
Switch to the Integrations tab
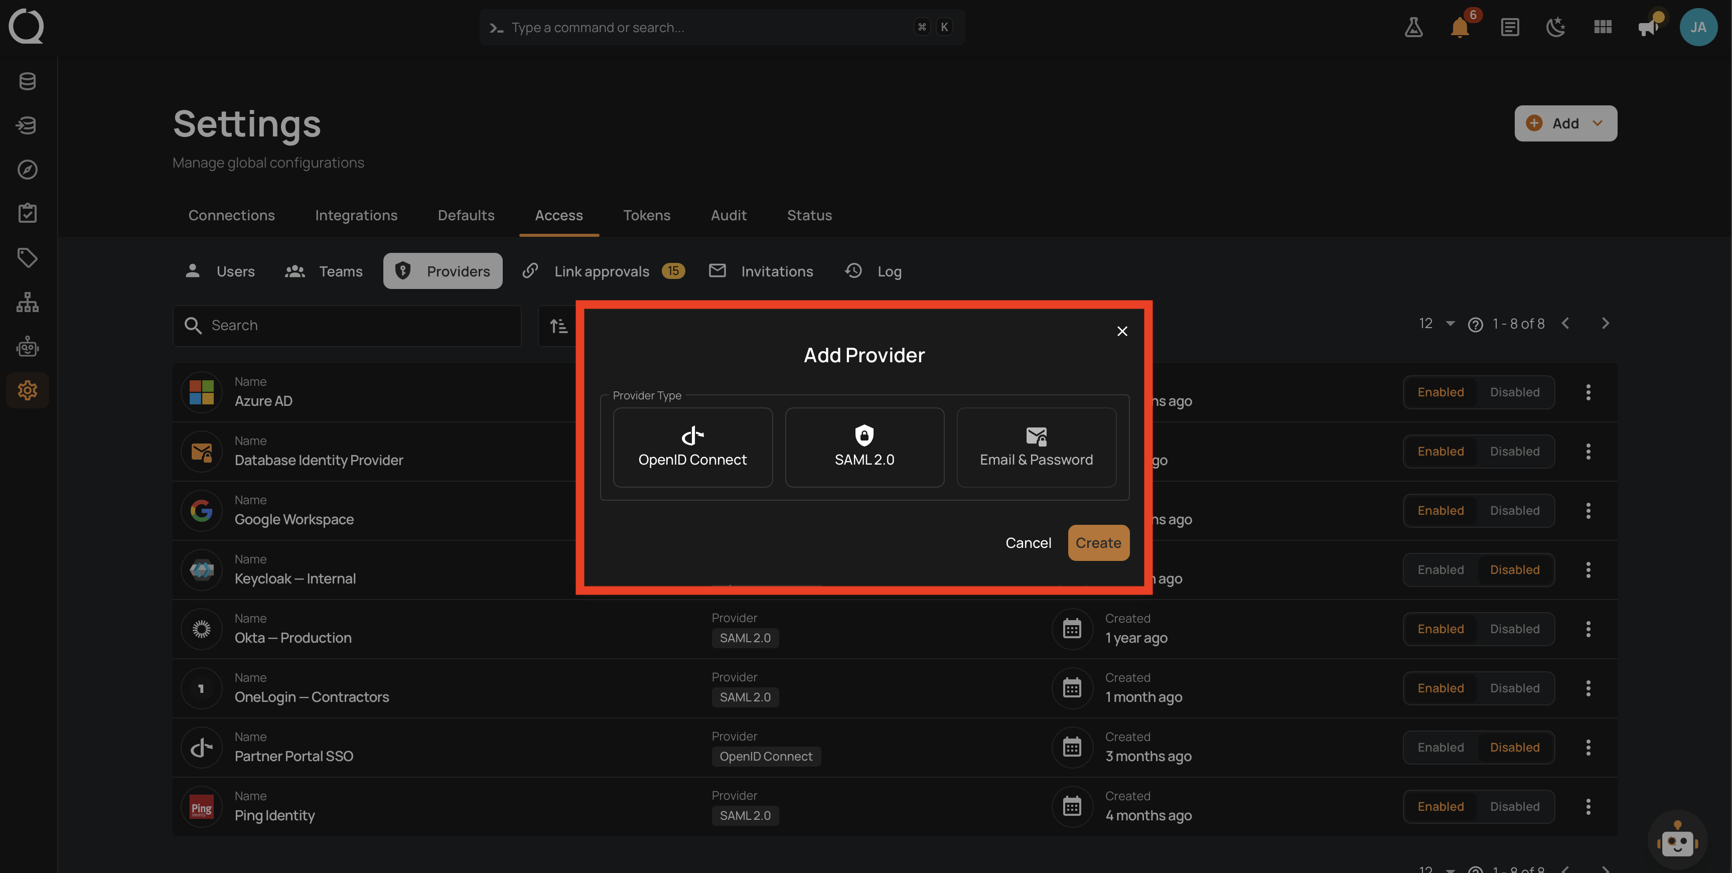coord(356,215)
